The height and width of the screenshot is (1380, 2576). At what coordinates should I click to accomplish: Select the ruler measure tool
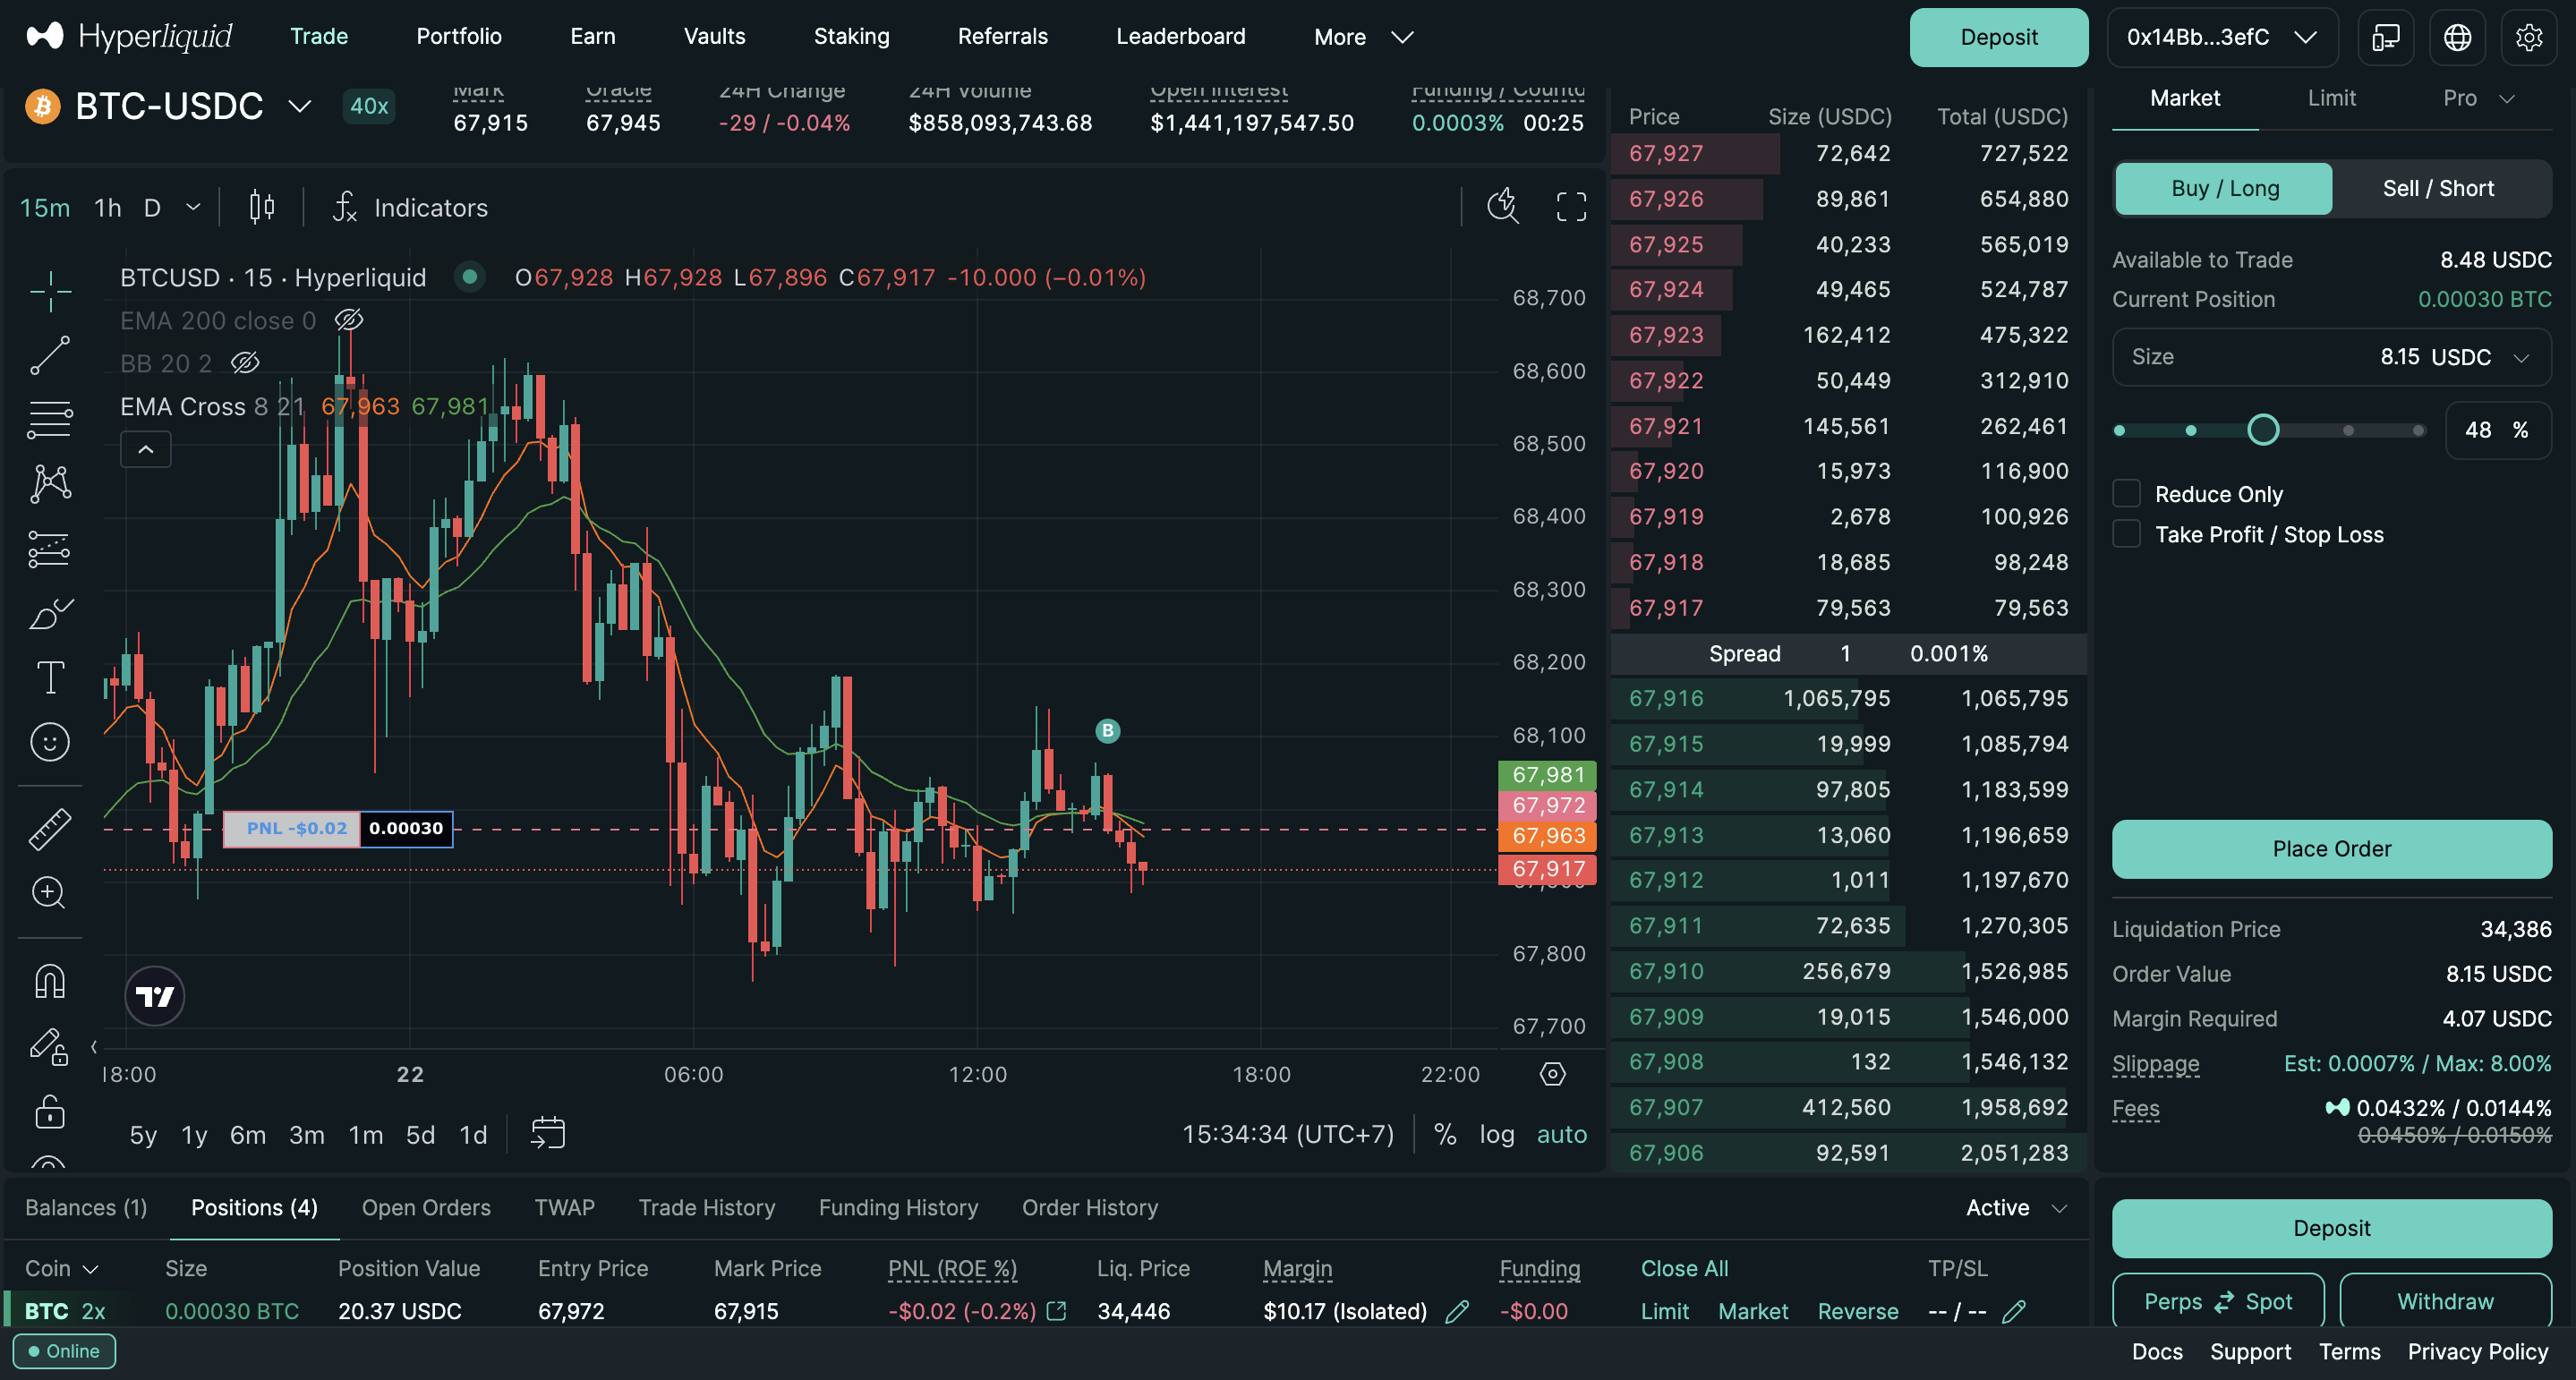49,829
